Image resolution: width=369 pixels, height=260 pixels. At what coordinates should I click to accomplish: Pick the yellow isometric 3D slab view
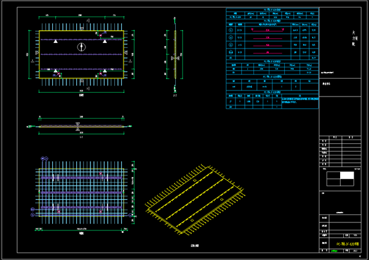(195, 200)
